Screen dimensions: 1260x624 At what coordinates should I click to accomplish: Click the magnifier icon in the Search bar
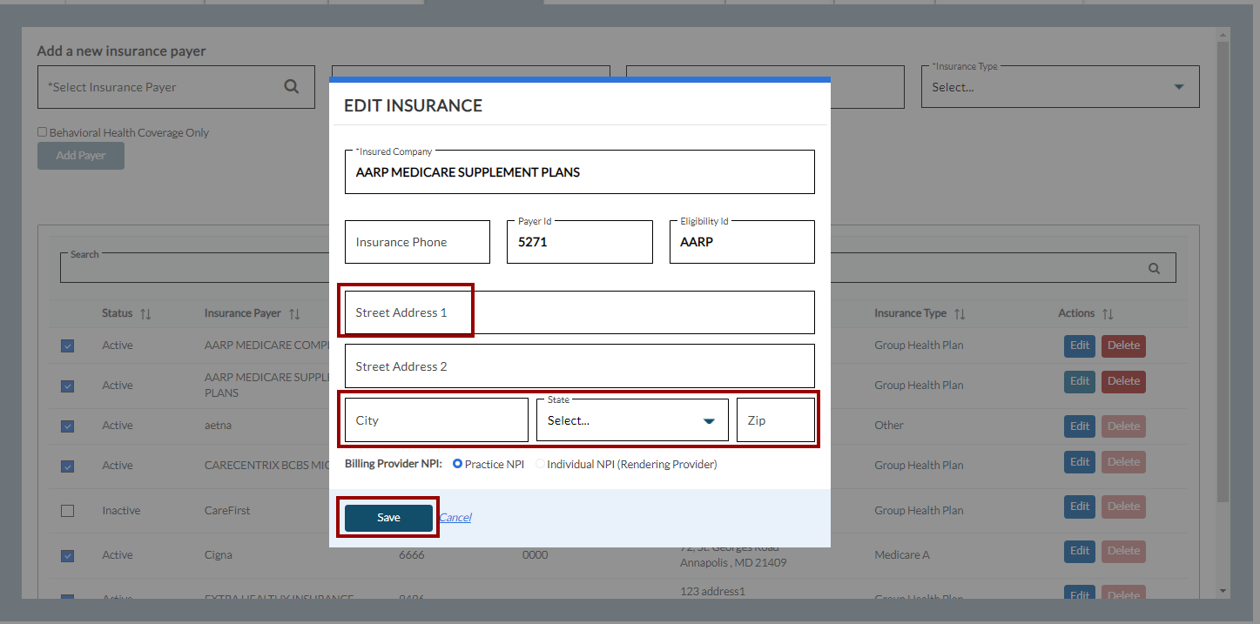click(1154, 268)
